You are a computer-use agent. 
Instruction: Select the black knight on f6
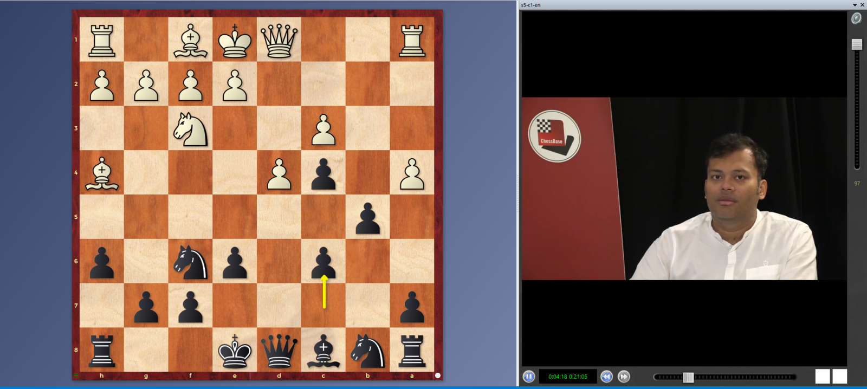pyautogui.click(x=190, y=262)
